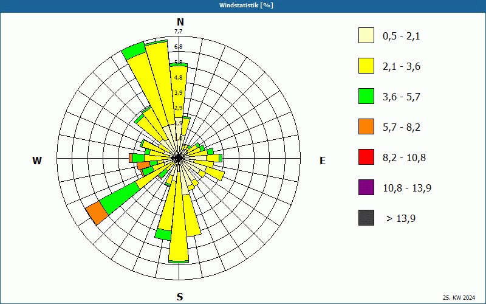Viewport: 486px width, 304px height.
Task: Click the orange 5,7 - 8,2 legend swatch
Action: [x=366, y=126]
